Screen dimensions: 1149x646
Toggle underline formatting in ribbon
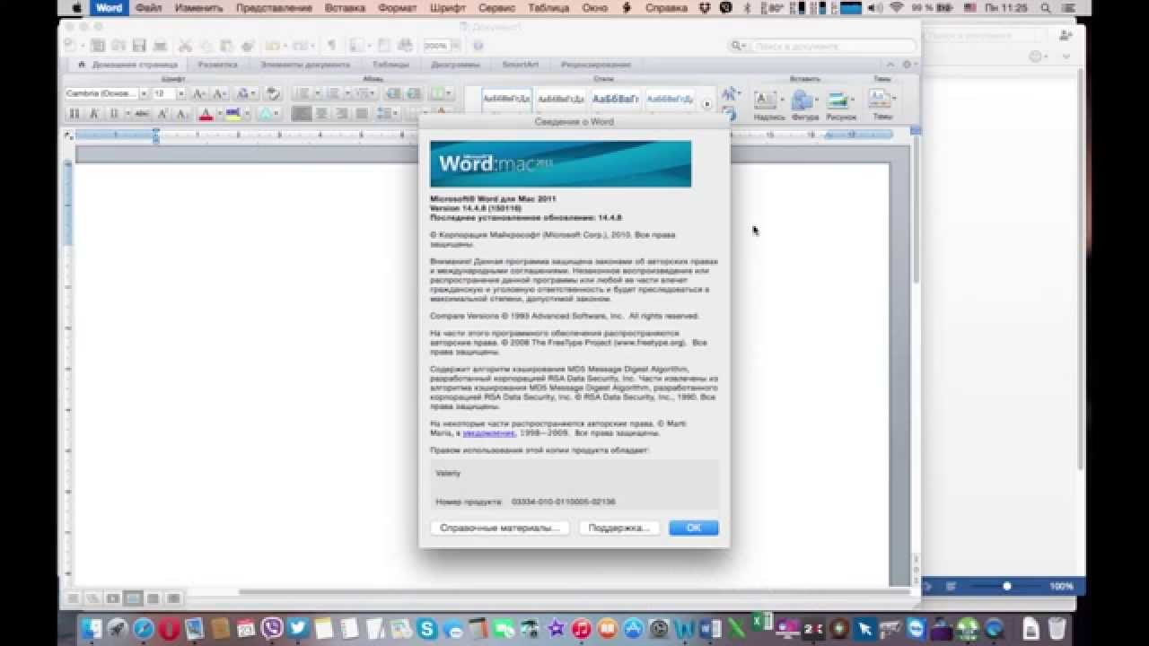tap(114, 114)
